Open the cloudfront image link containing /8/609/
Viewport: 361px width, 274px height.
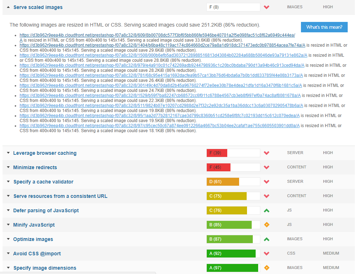(157, 35)
